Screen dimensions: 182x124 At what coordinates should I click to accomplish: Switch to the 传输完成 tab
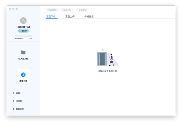[x=89, y=16]
